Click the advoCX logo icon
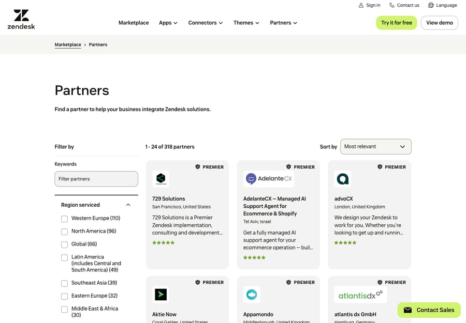The width and height of the screenshot is (466, 323). [x=343, y=179]
